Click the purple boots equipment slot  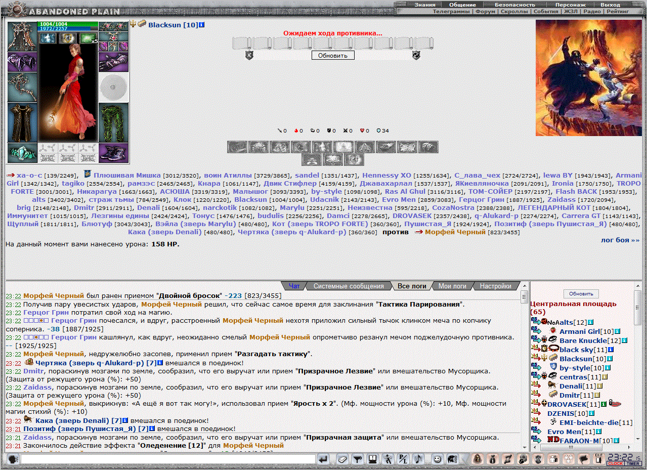[x=114, y=153]
